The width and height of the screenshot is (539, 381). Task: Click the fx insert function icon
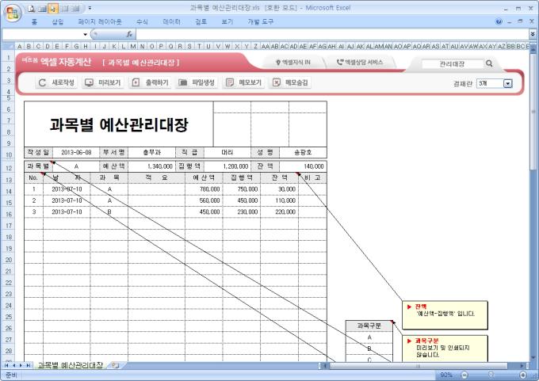129,34
